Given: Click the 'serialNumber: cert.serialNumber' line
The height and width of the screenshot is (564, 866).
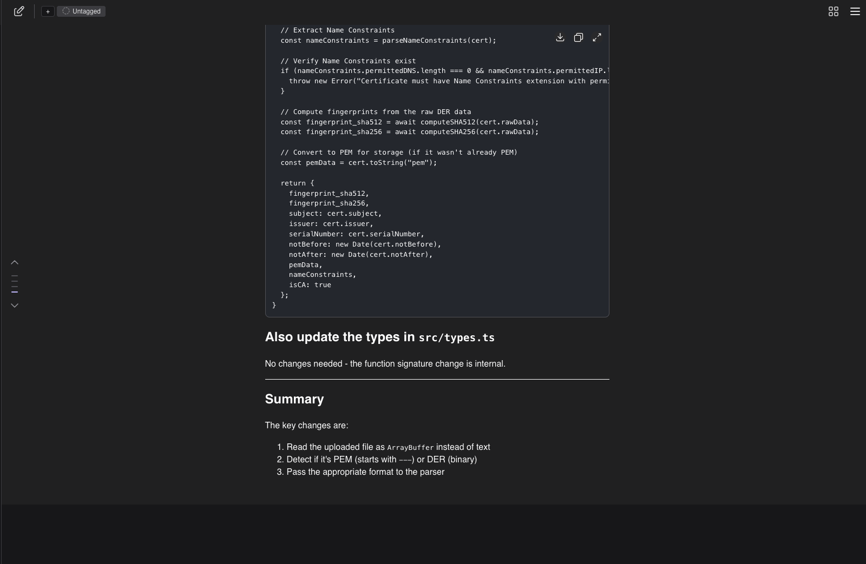Looking at the screenshot, I should click(356, 234).
